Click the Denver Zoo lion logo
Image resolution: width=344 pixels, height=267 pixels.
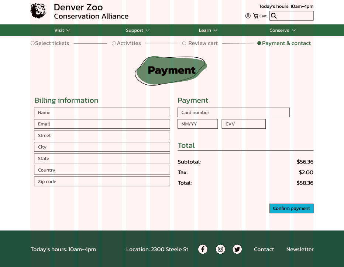38,11
